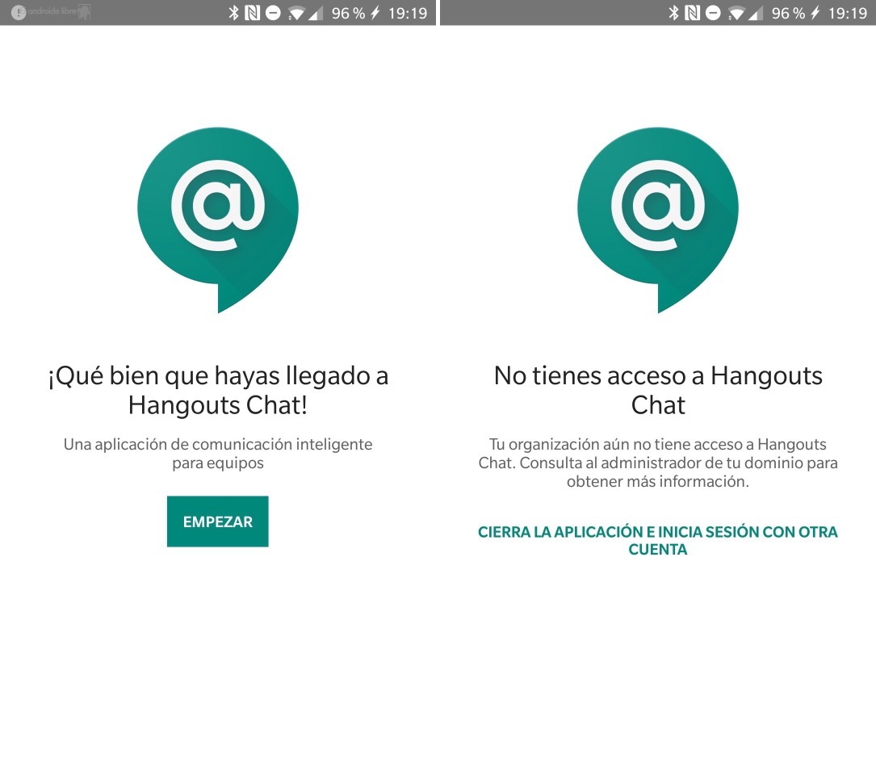Tap the 'Cierra la aplicación e inicia sesión' link
Image resolution: width=876 pixels, height=775 pixels.
pyautogui.click(x=657, y=541)
